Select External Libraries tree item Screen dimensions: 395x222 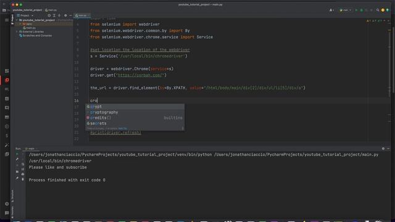point(31,31)
